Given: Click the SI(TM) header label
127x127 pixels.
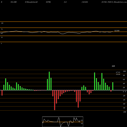Looking at the screenshot, I should pos(48,2).
